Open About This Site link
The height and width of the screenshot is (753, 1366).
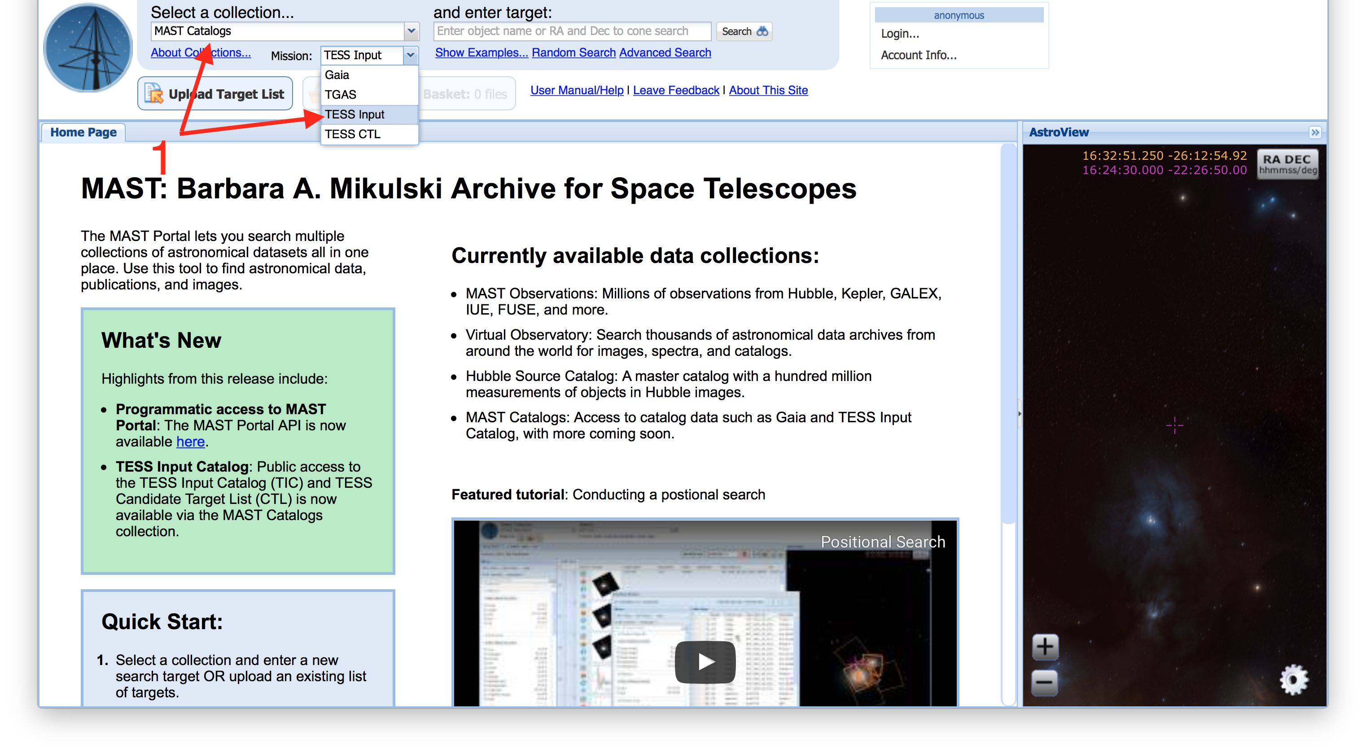(x=768, y=90)
